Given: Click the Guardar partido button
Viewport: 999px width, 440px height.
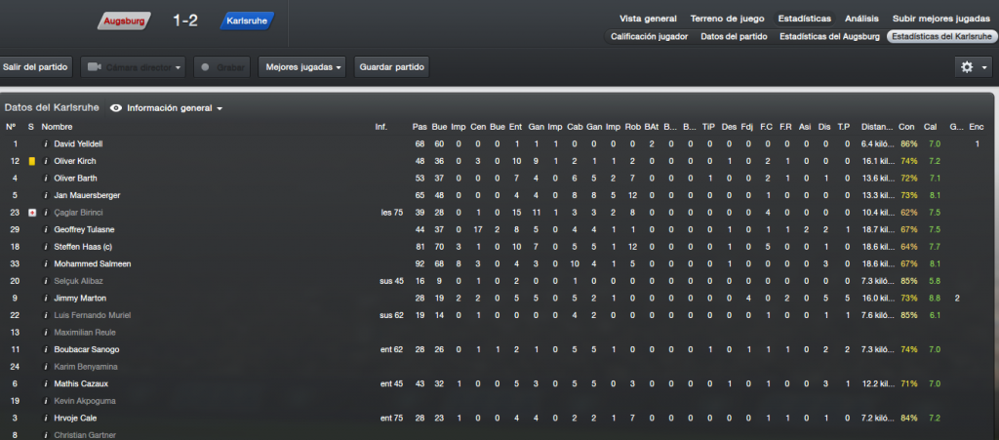Looking at the screenshot, I should (x=392, y=67).
